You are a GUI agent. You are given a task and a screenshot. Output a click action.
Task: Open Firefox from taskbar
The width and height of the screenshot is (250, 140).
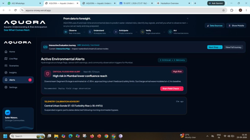[92, 136]
